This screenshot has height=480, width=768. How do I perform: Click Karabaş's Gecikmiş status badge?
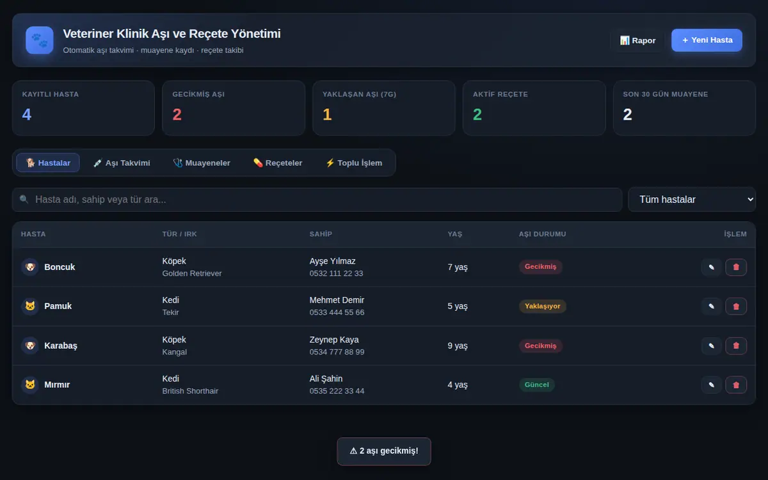[541, 346]
